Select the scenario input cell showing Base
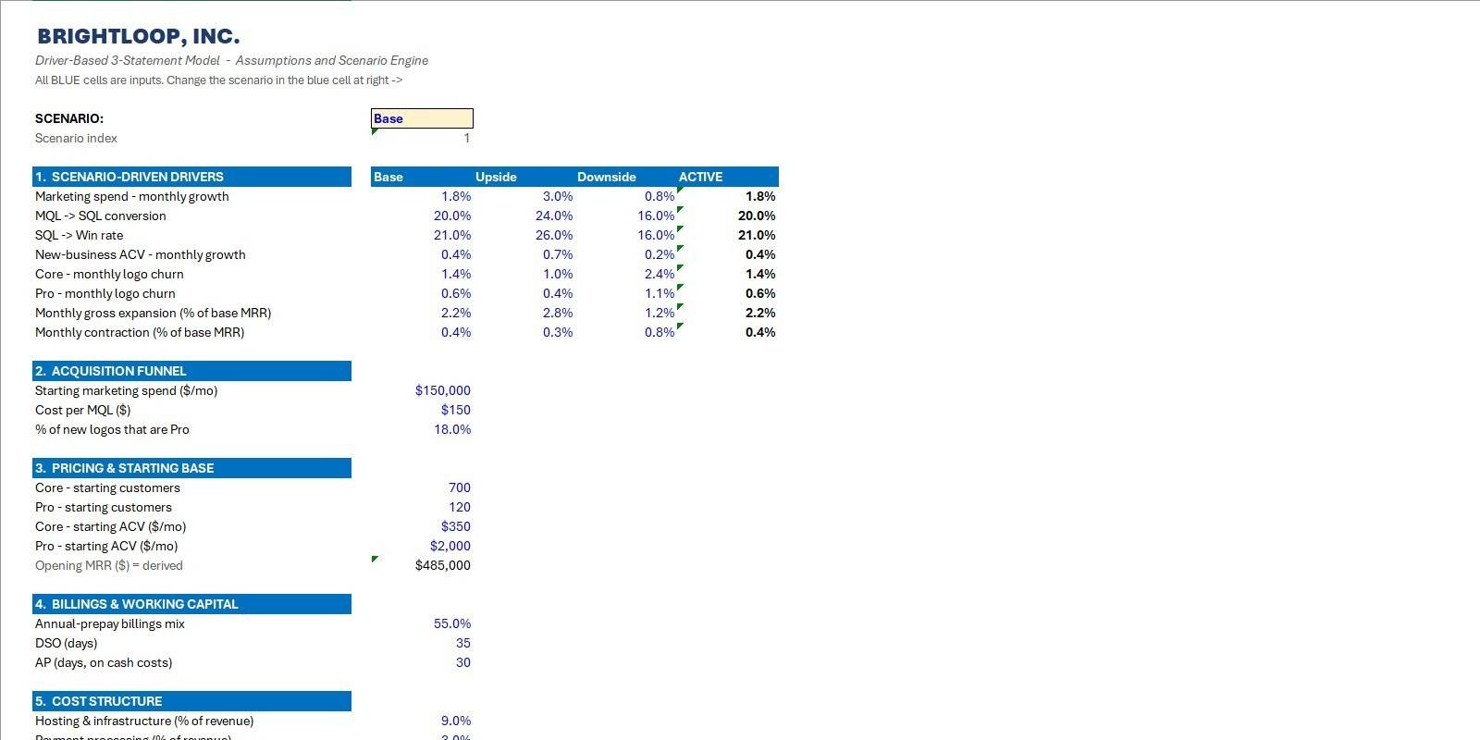 [x=422, y=118]
